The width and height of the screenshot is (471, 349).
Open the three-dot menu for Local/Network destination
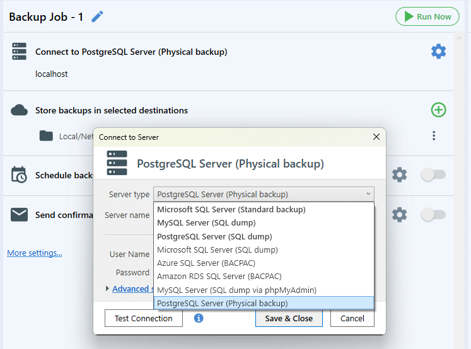pos(433,135)
